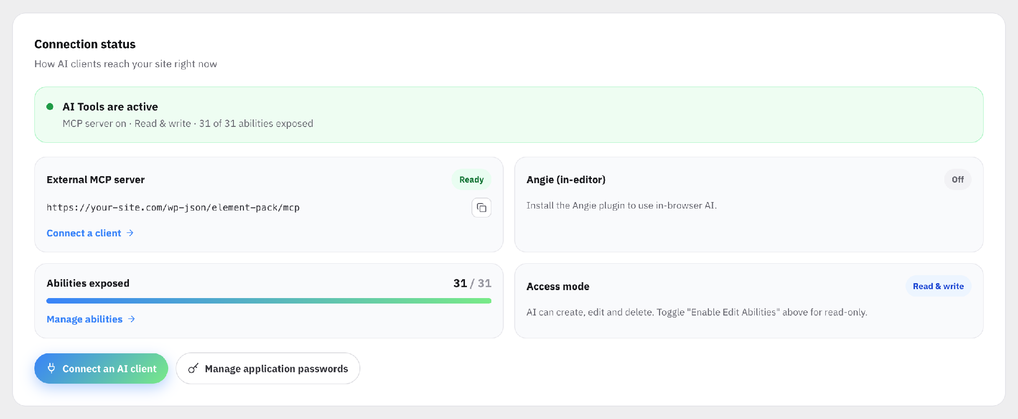The height and width of the screenshot is (419, 1018).
Task: Click the Angie (in-editor) title
Action: [x=566, y=180]
